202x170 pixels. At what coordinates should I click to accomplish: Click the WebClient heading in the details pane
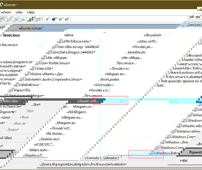(x=11, y=35)
